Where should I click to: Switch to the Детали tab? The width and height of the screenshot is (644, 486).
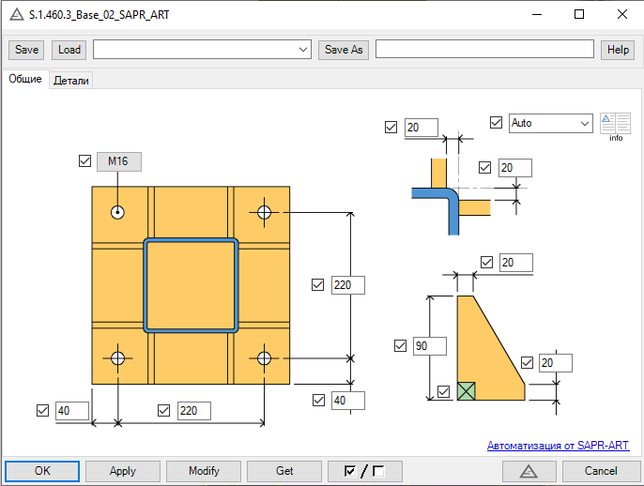point(71,81)
